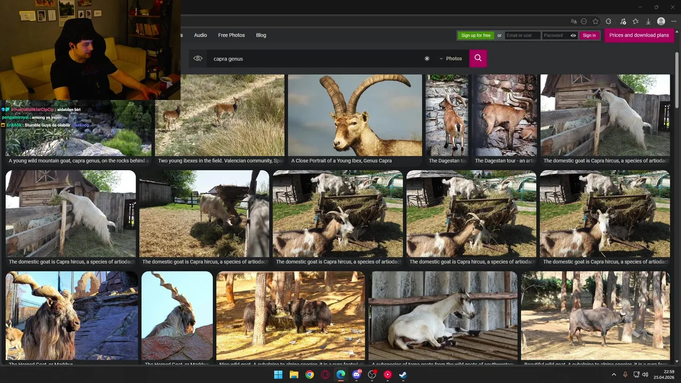This screenshot has height=383, width=681.
Task: Open the Audio menu item
Action: pos(201,35)
